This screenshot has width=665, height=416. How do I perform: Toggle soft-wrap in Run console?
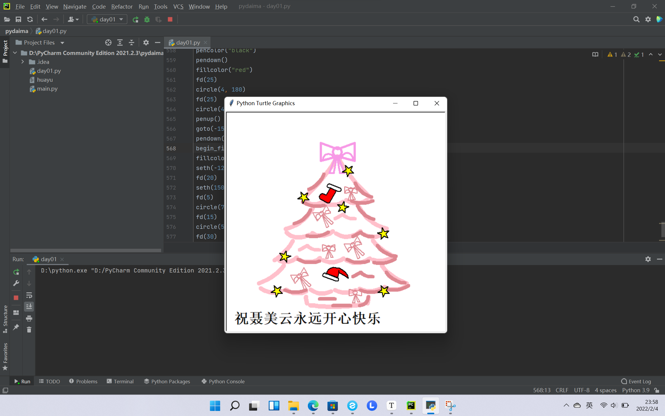[29, 295]
